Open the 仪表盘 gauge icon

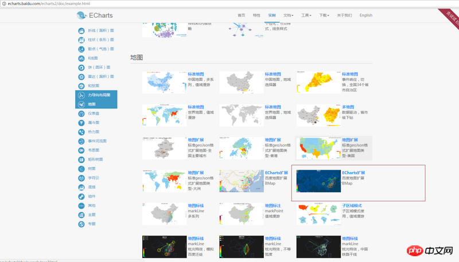81,114
